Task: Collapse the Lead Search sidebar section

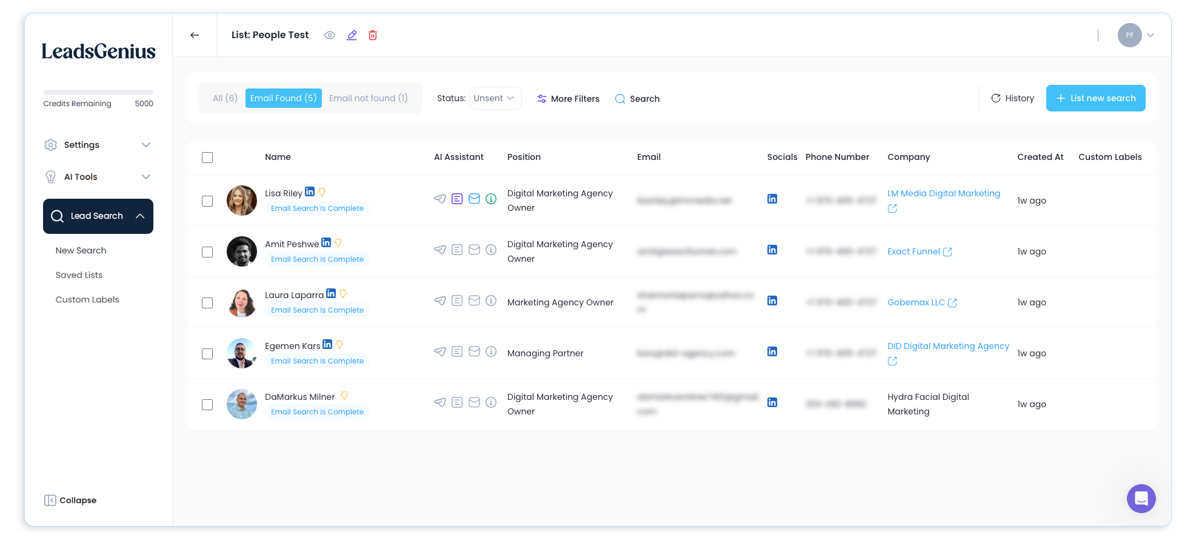Action: click(98, 216)
